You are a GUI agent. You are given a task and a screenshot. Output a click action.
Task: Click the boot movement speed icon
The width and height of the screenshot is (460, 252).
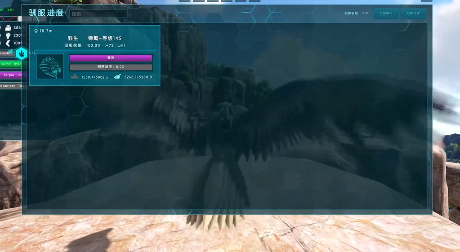point(8,43)
